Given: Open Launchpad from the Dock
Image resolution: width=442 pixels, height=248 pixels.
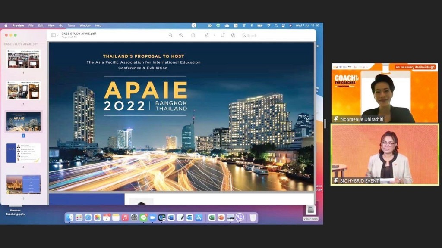Looking at the screenshot, I should (79, 217).
